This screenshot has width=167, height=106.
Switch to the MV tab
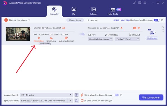pos(74,11)
